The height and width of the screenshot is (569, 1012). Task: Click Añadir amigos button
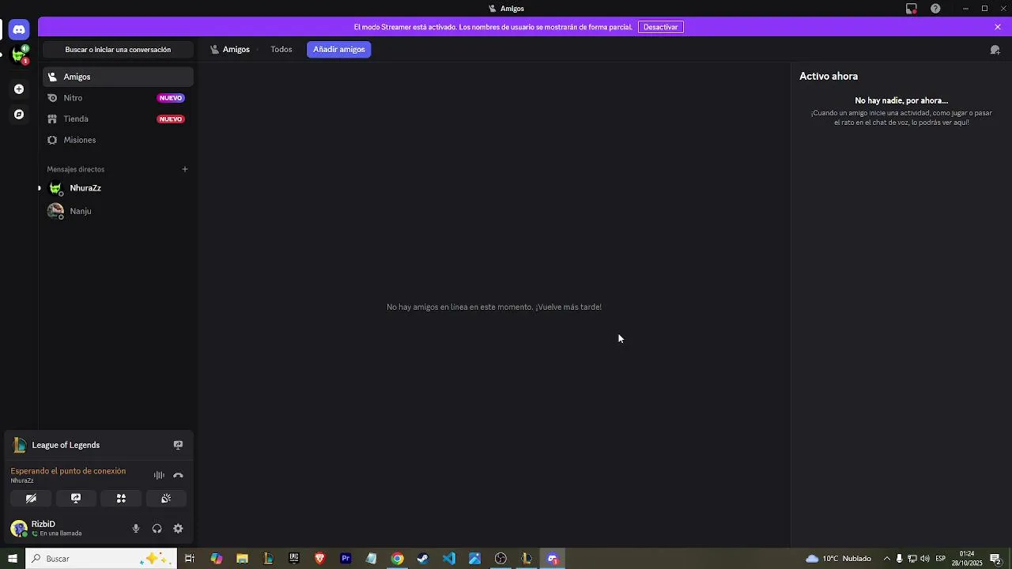click(339, 49)
